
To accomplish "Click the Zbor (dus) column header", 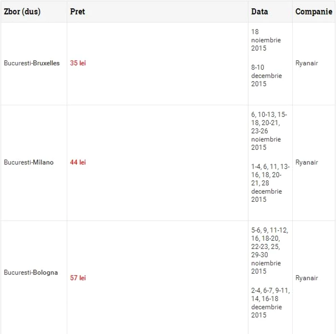I will click(22, 12).
